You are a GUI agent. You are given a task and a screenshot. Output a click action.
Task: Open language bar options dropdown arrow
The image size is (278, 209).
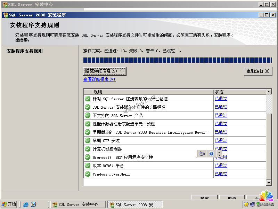point(219,155)
